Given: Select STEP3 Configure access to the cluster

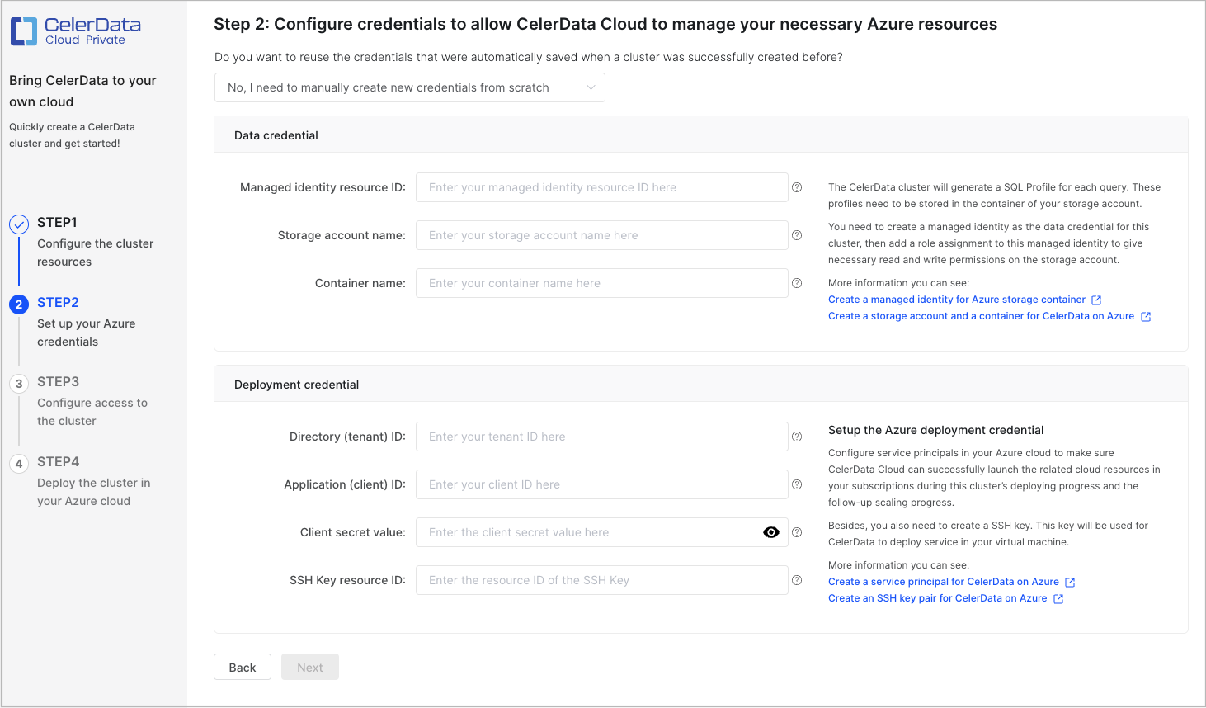Looking at the screenshot, I should point(92,402).
